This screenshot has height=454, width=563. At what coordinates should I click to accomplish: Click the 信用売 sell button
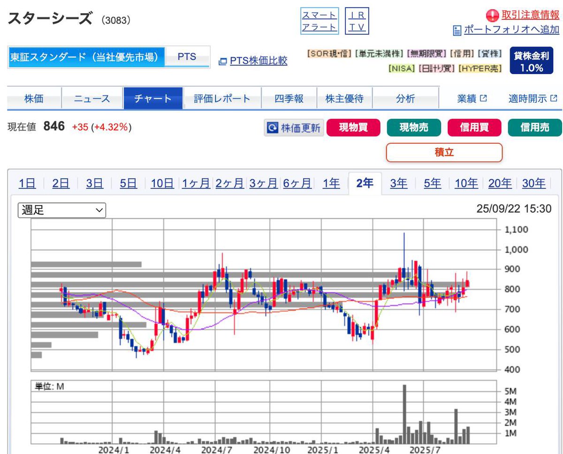535,127
